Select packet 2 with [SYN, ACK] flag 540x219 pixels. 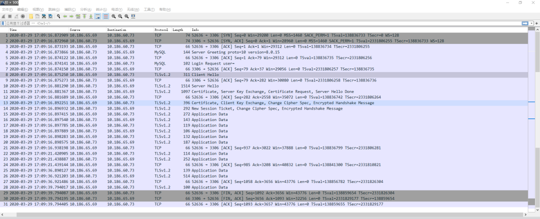pos(264,40)
